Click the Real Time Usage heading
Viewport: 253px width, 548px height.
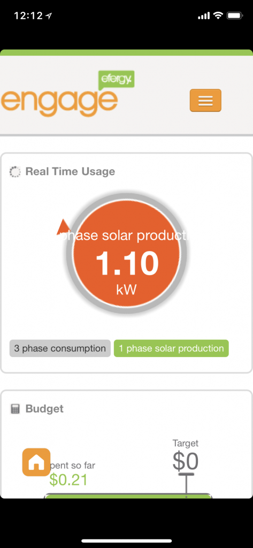pyautogui.click(x=70, y=172)
